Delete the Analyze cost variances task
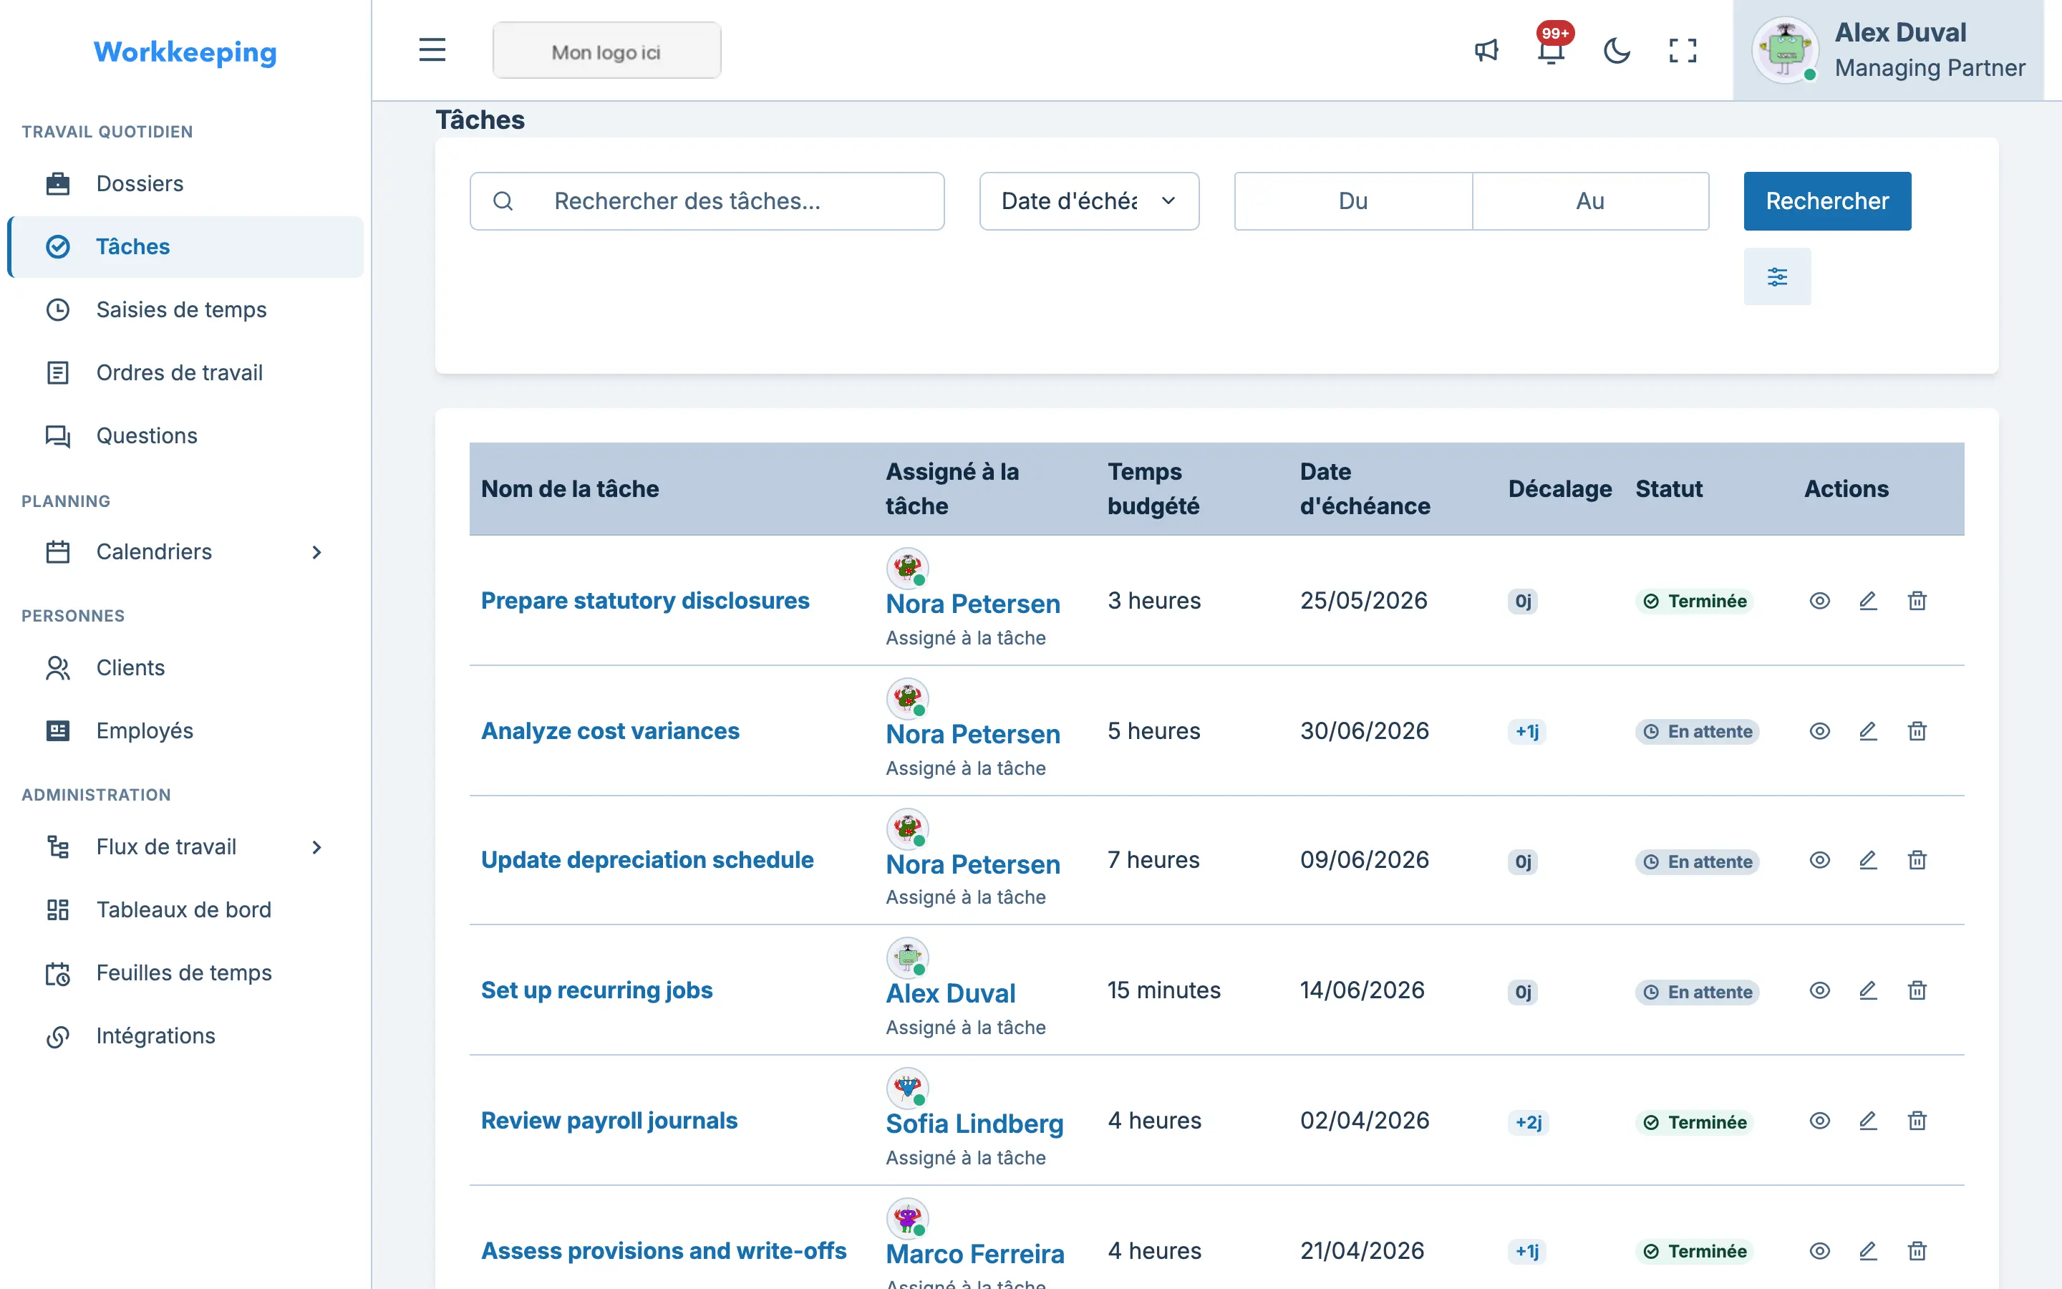This screenshot has height=1289, width=2062. pyautogui.click(x=1916, y=730)
